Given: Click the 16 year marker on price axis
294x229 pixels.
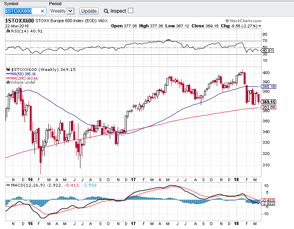Looking at the screenshot, I should tap(30, 180).
